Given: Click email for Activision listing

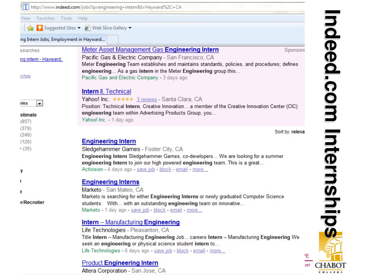Looking at the screenshot, I should tap(181, 170).
